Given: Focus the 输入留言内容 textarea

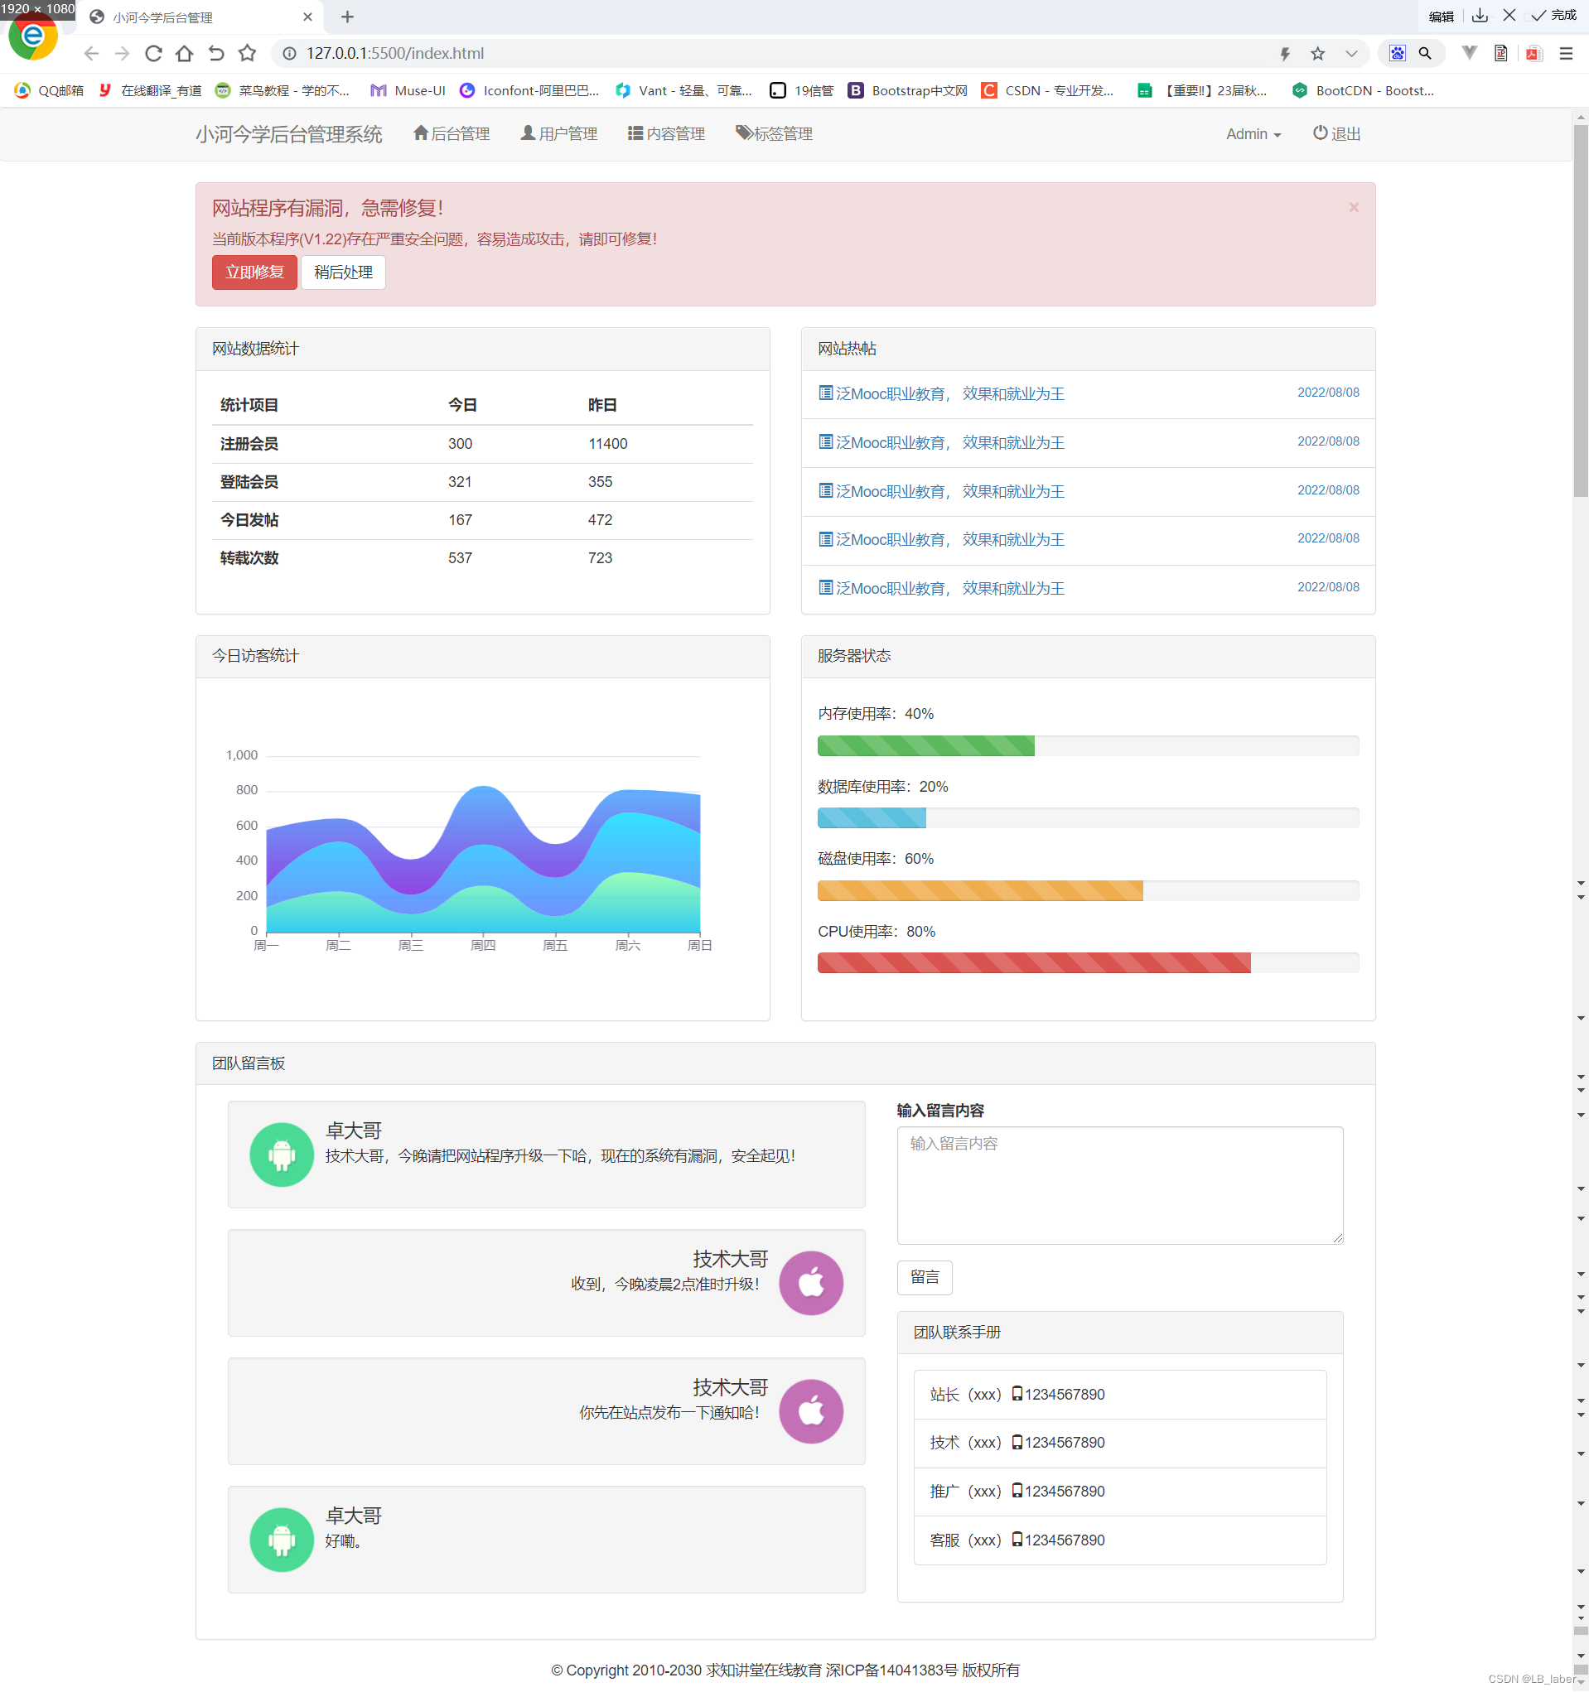Looking at the screenshot, I should pos(1120,1186).
